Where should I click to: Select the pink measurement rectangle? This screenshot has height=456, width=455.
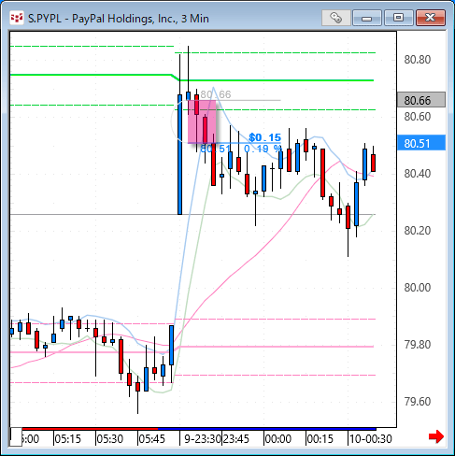coord(202,121)
